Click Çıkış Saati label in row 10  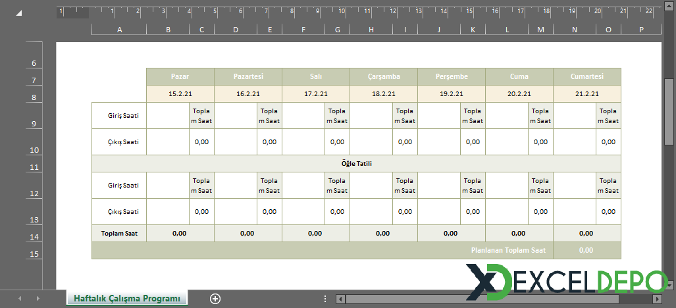[119, 141]
